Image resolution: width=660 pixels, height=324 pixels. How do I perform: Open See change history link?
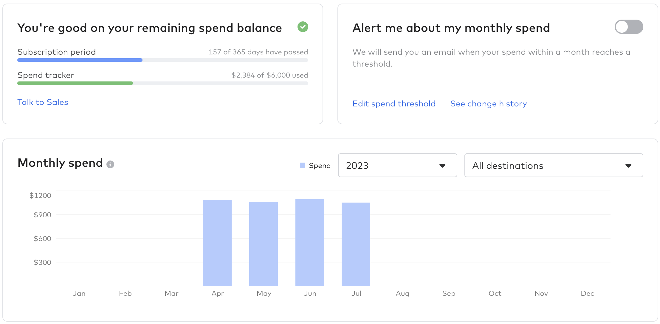click(x=488, y=104)
